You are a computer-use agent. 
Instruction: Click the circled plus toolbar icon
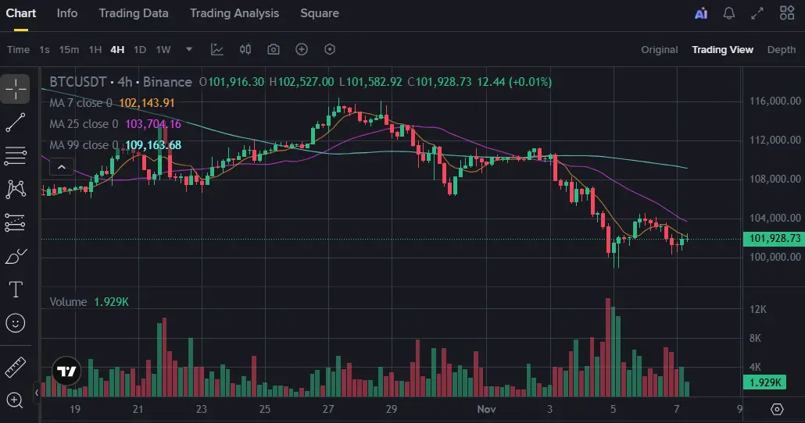click(302, 49)
